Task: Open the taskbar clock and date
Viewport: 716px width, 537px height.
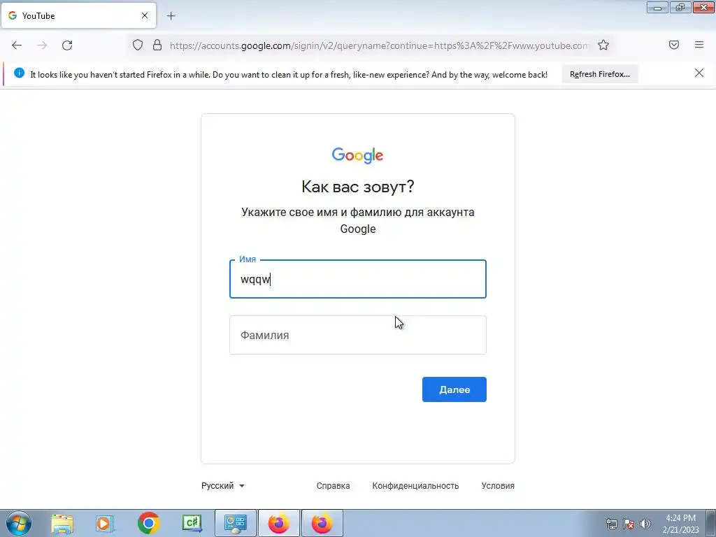Action: coord(680,524)
